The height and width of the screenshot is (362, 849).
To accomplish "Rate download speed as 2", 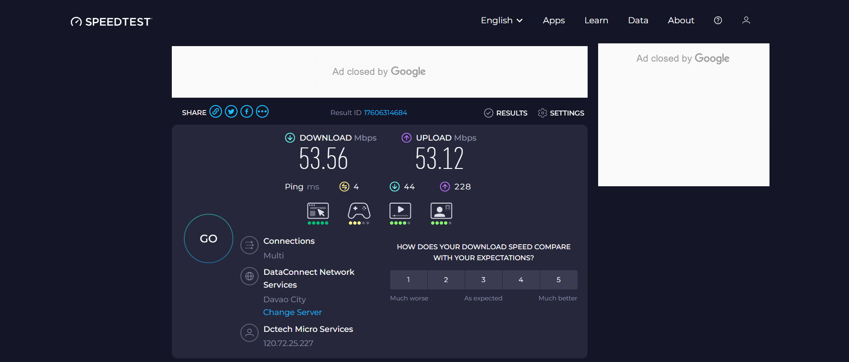I will coord(446,280).
